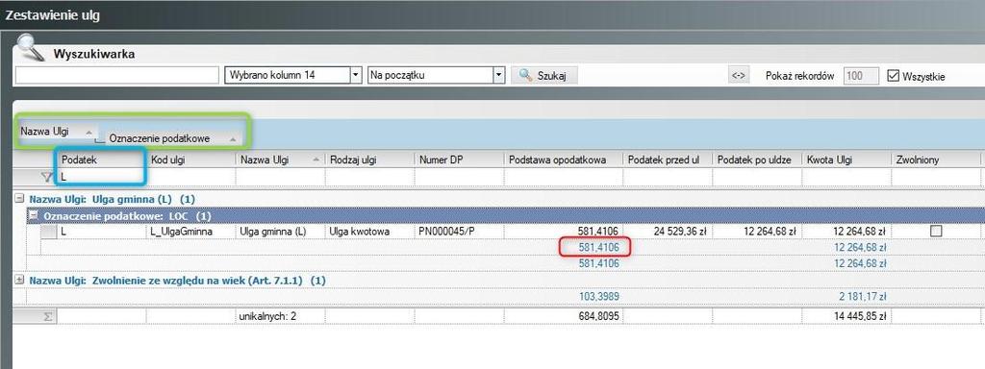Sort by Podatek column header
The height and width of the screenshot is (369, 985).
[101, 160]
